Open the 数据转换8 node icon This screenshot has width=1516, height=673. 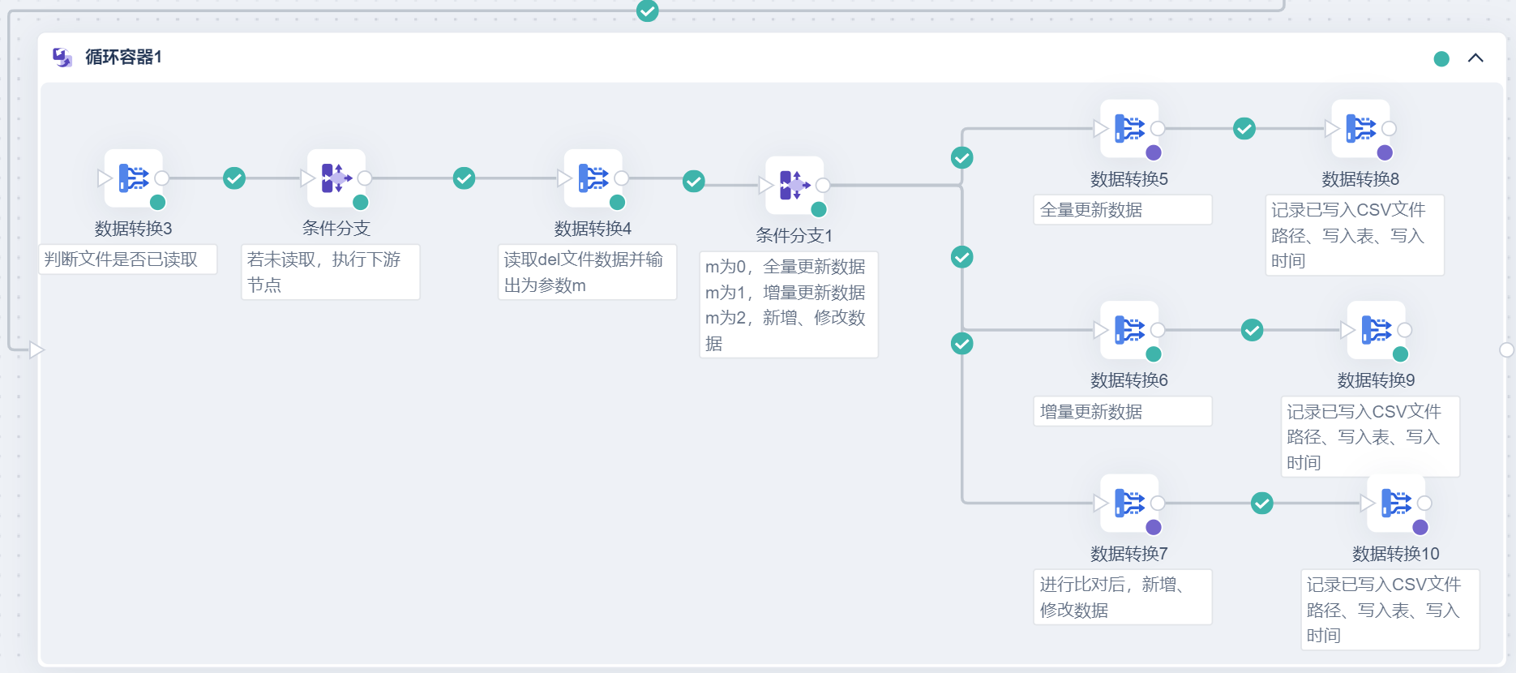click(x=1360, y=128)
